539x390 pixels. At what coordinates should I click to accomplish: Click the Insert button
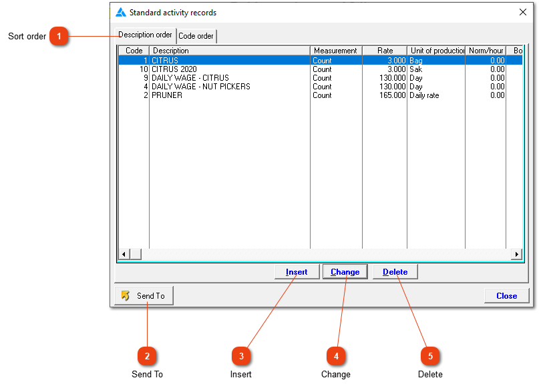pos(297,272)
